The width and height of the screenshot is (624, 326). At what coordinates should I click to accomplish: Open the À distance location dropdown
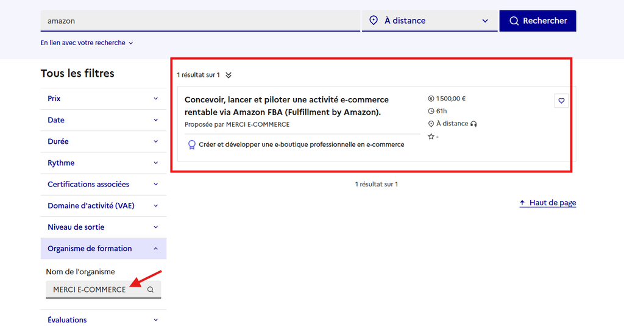[x=430, y=21]
